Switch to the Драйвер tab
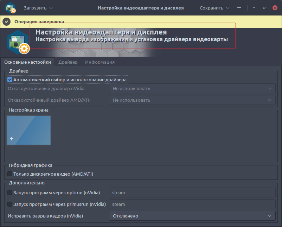Screen dimensions: 282x227 click(x=68, y=62)
